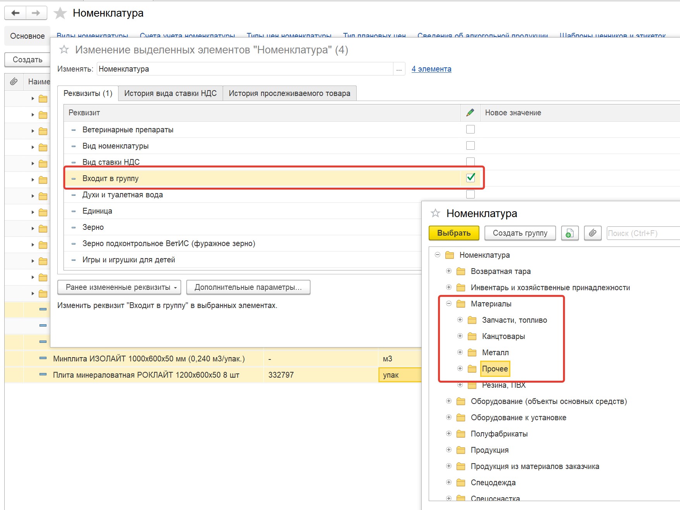The width and height of the screenshot is (680, 510).
Task: Uncheck the Входит в группу checkbox
Action: [x=471, y=178]
